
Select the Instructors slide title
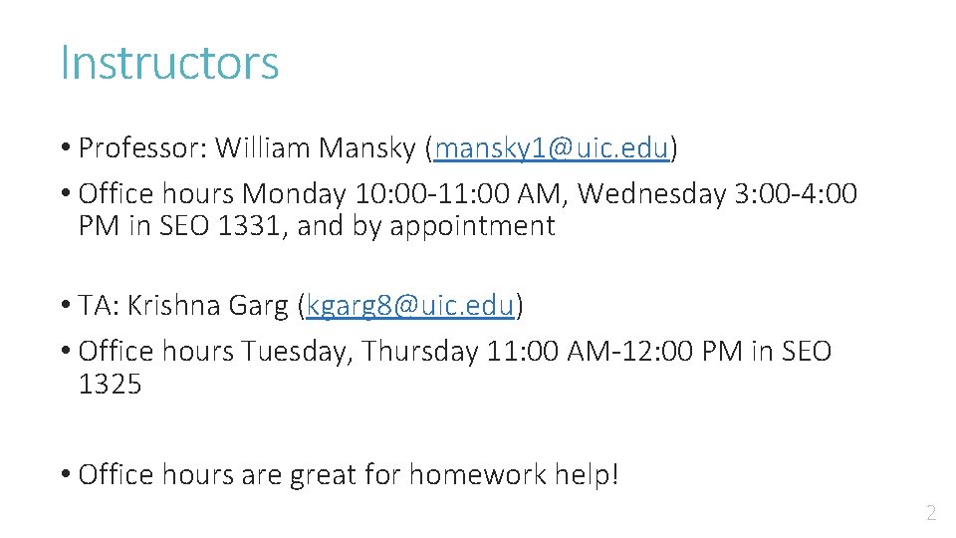(169, 63)
